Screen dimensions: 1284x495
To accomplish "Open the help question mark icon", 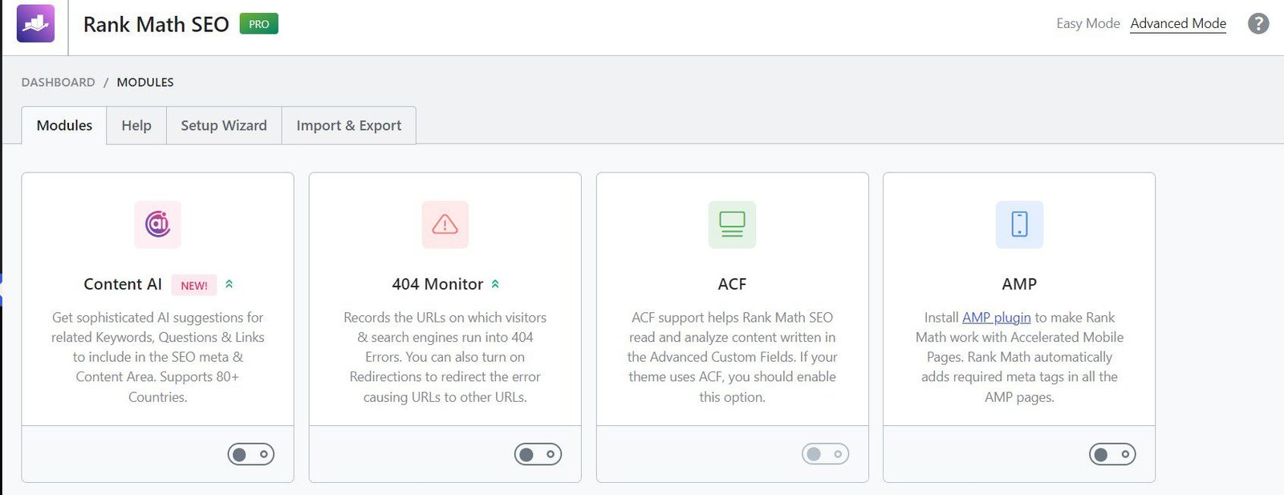I will pos(1258,24).
